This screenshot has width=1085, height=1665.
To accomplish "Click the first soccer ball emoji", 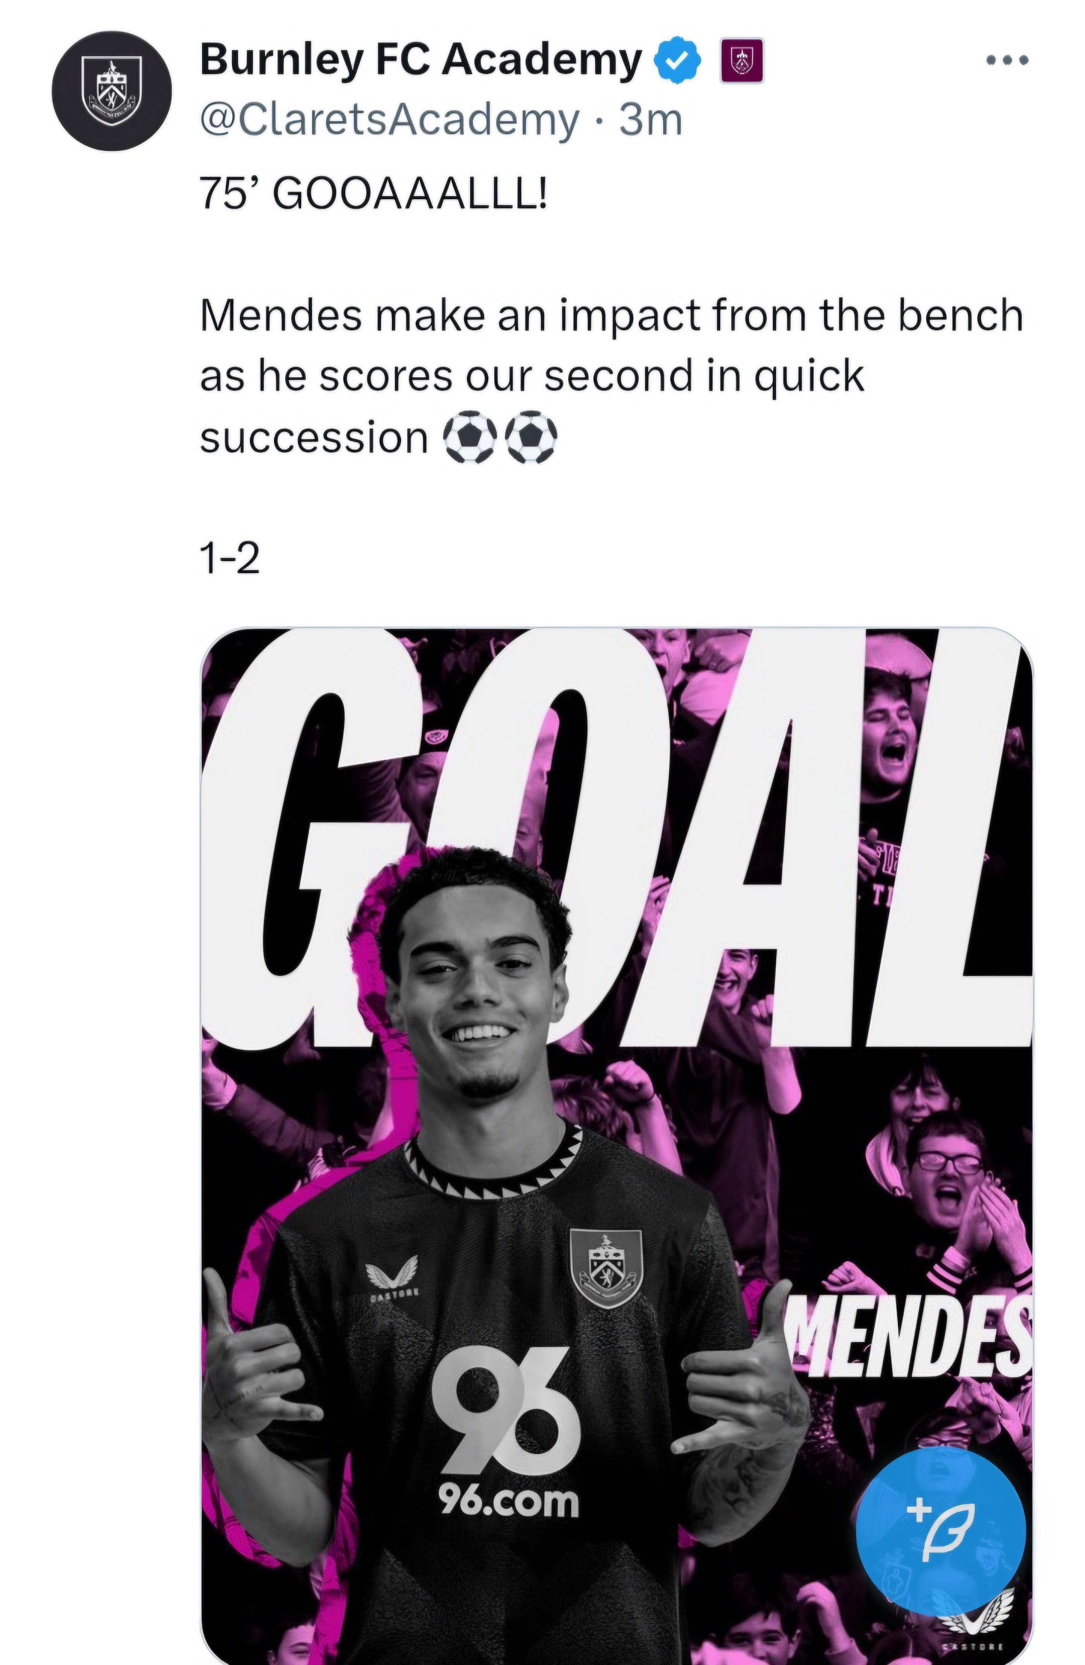I will pos(470,437).
